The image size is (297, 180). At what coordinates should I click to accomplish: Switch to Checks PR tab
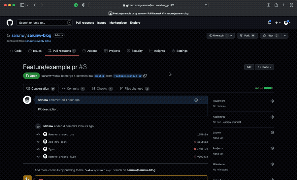[102, 89]
